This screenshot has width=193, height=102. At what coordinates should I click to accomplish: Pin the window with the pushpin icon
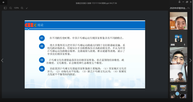pyautogui.click(x=179, y=2)
